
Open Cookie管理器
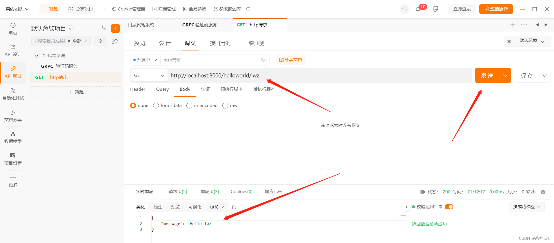tap(129, 9)
